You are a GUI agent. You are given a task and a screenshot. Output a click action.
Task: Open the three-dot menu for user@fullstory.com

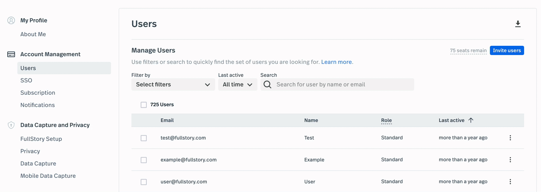click(510, 182)
